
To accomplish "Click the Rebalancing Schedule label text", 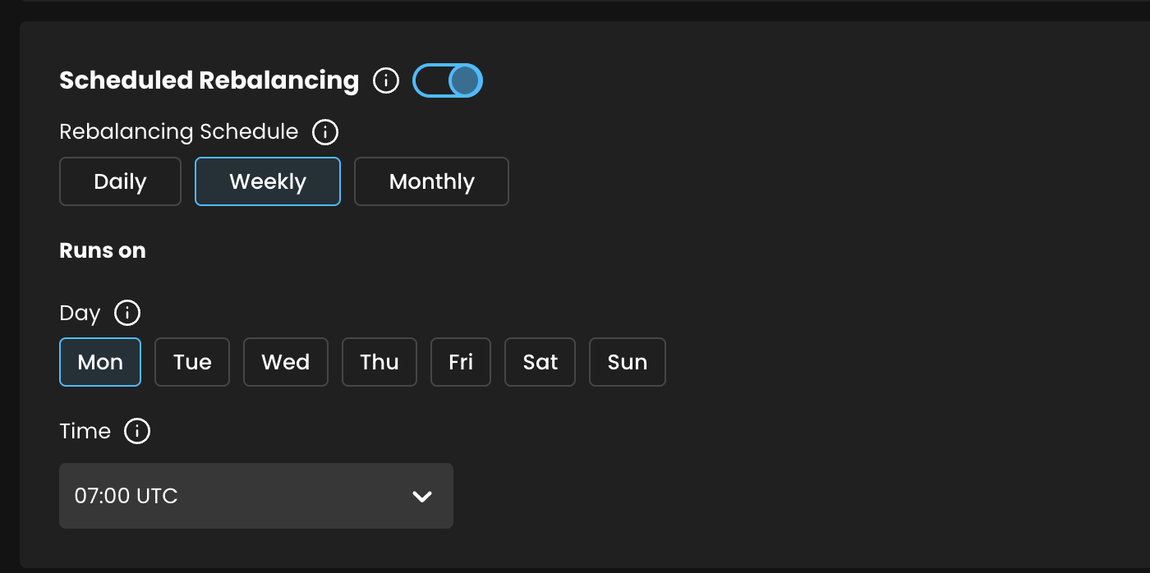I will click(179, 131).
